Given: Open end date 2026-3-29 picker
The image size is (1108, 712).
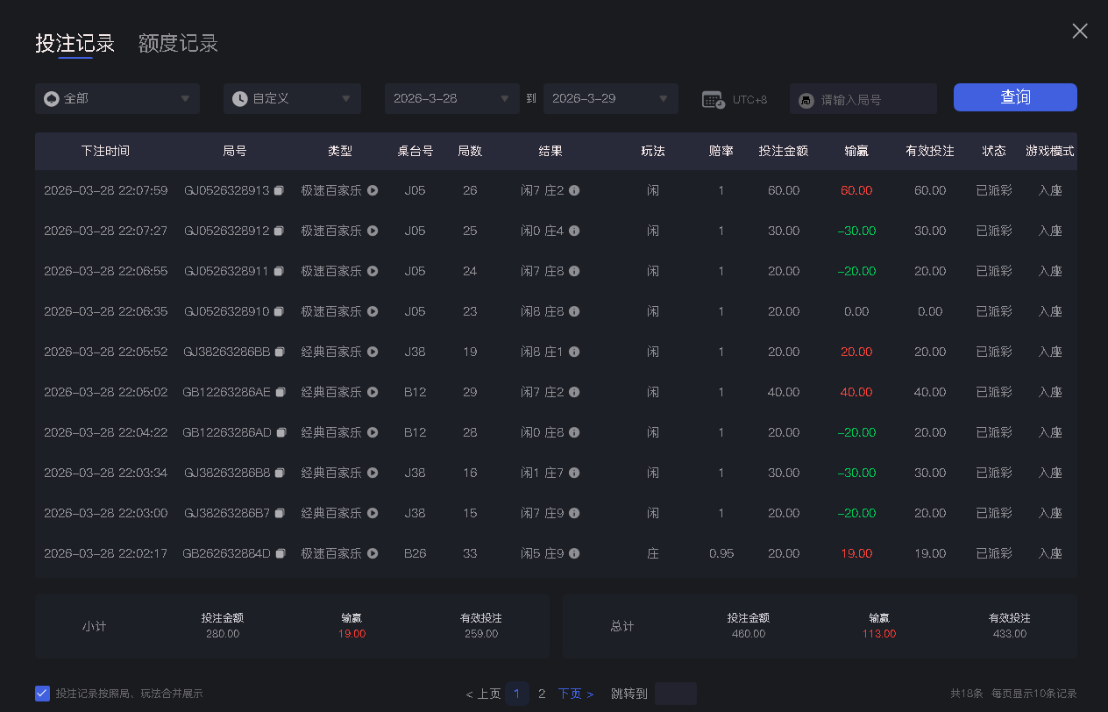Looking at the screenshot, I should click(610, 98).
